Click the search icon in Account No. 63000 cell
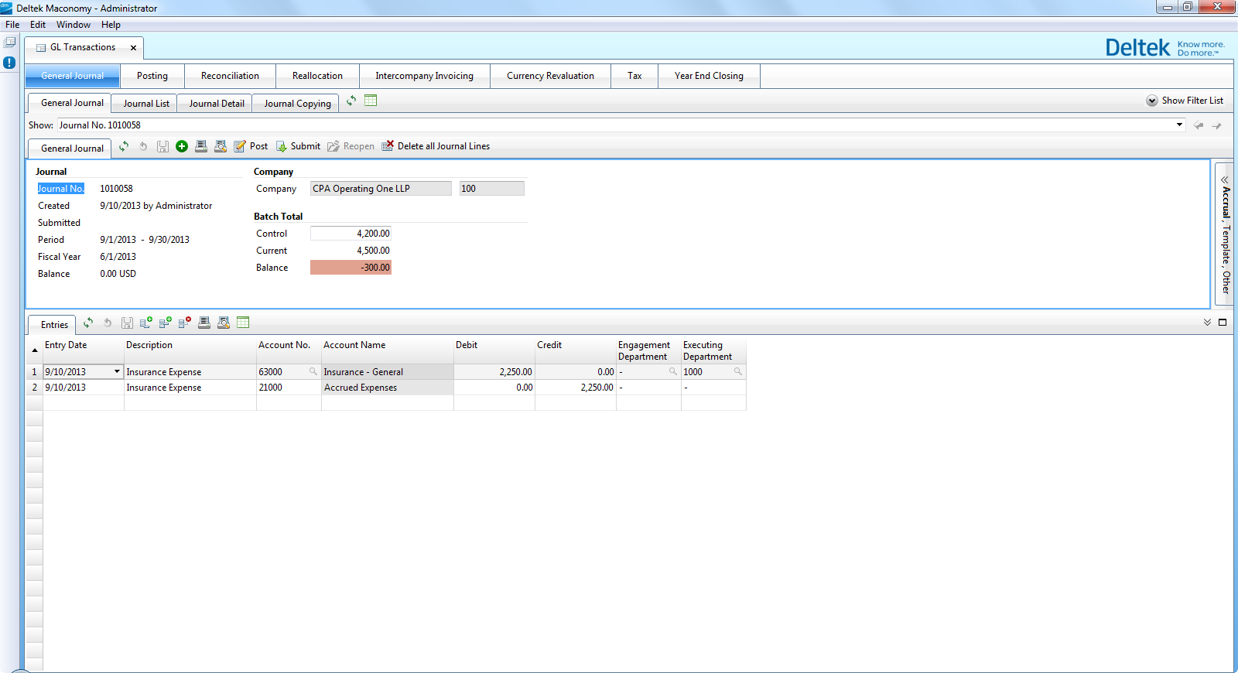This screenshot has width=1238, height=673. 313,372
